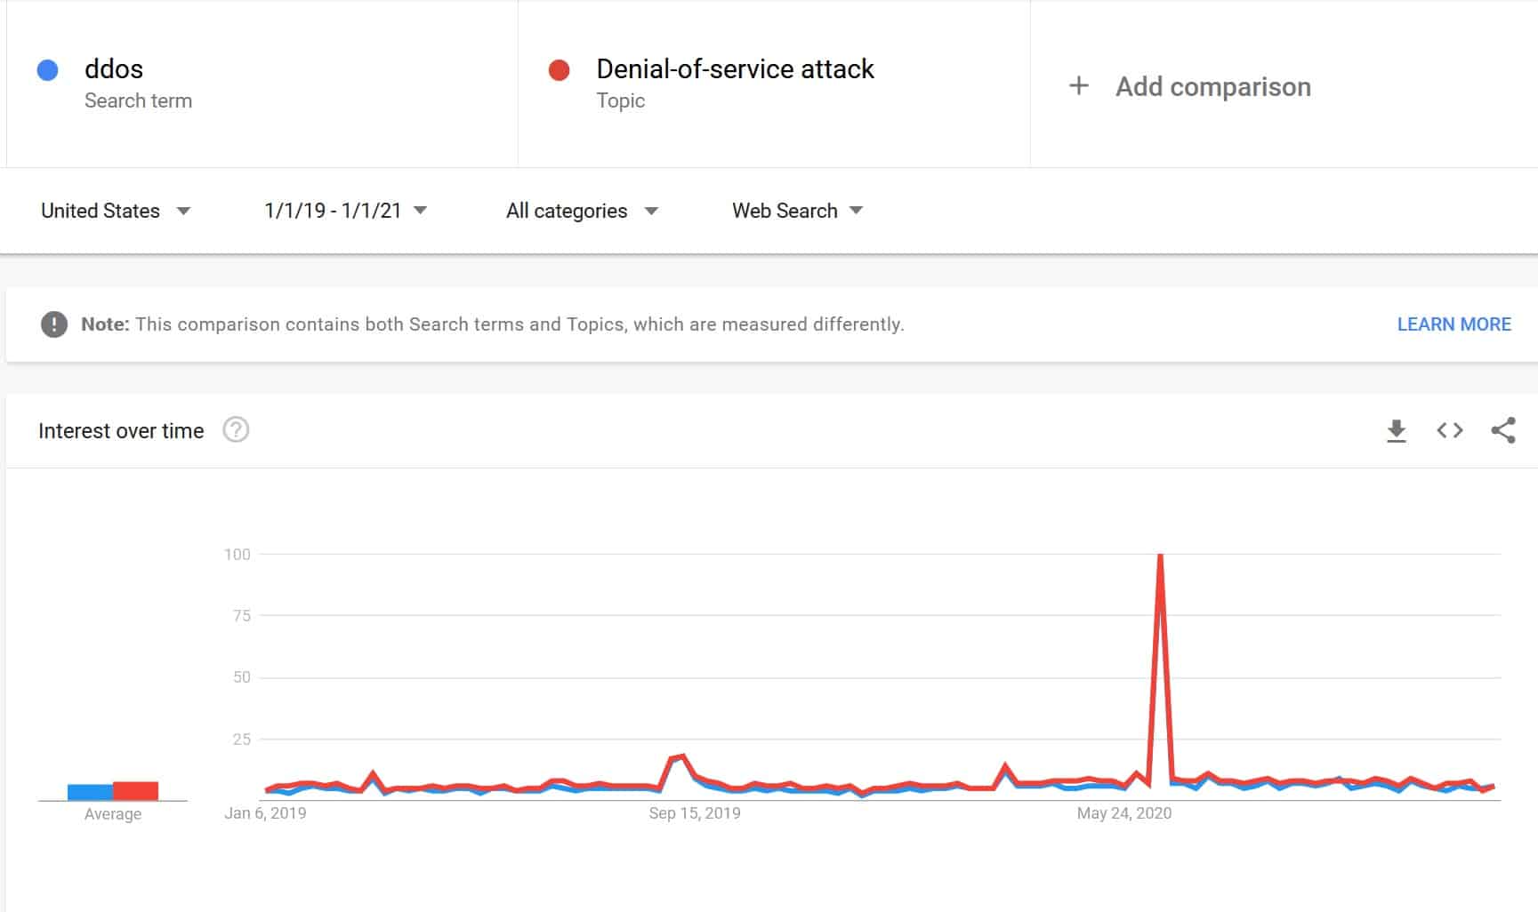Image resolution: width=1538 pixels, height=912 pixels.
Task: Click the plus icon to add comparison
Action: coord(1078,86)
